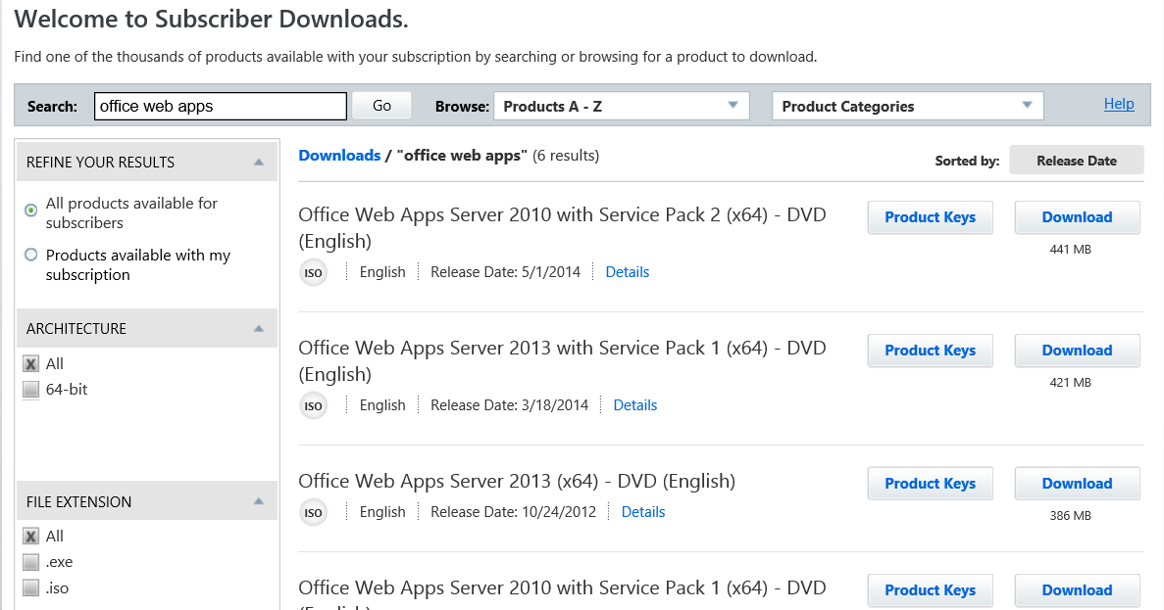Go to Downloads breadcrumb link
Viewport: 1164px width, 610px height.
[339, 156]
